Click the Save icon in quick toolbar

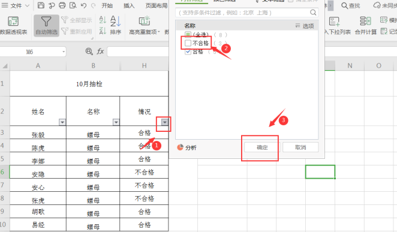click(x=41, y=5)
